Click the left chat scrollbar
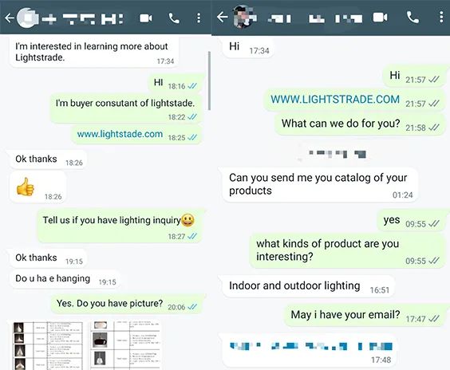This screenshot has width=450, height=370. pos(209,81)
